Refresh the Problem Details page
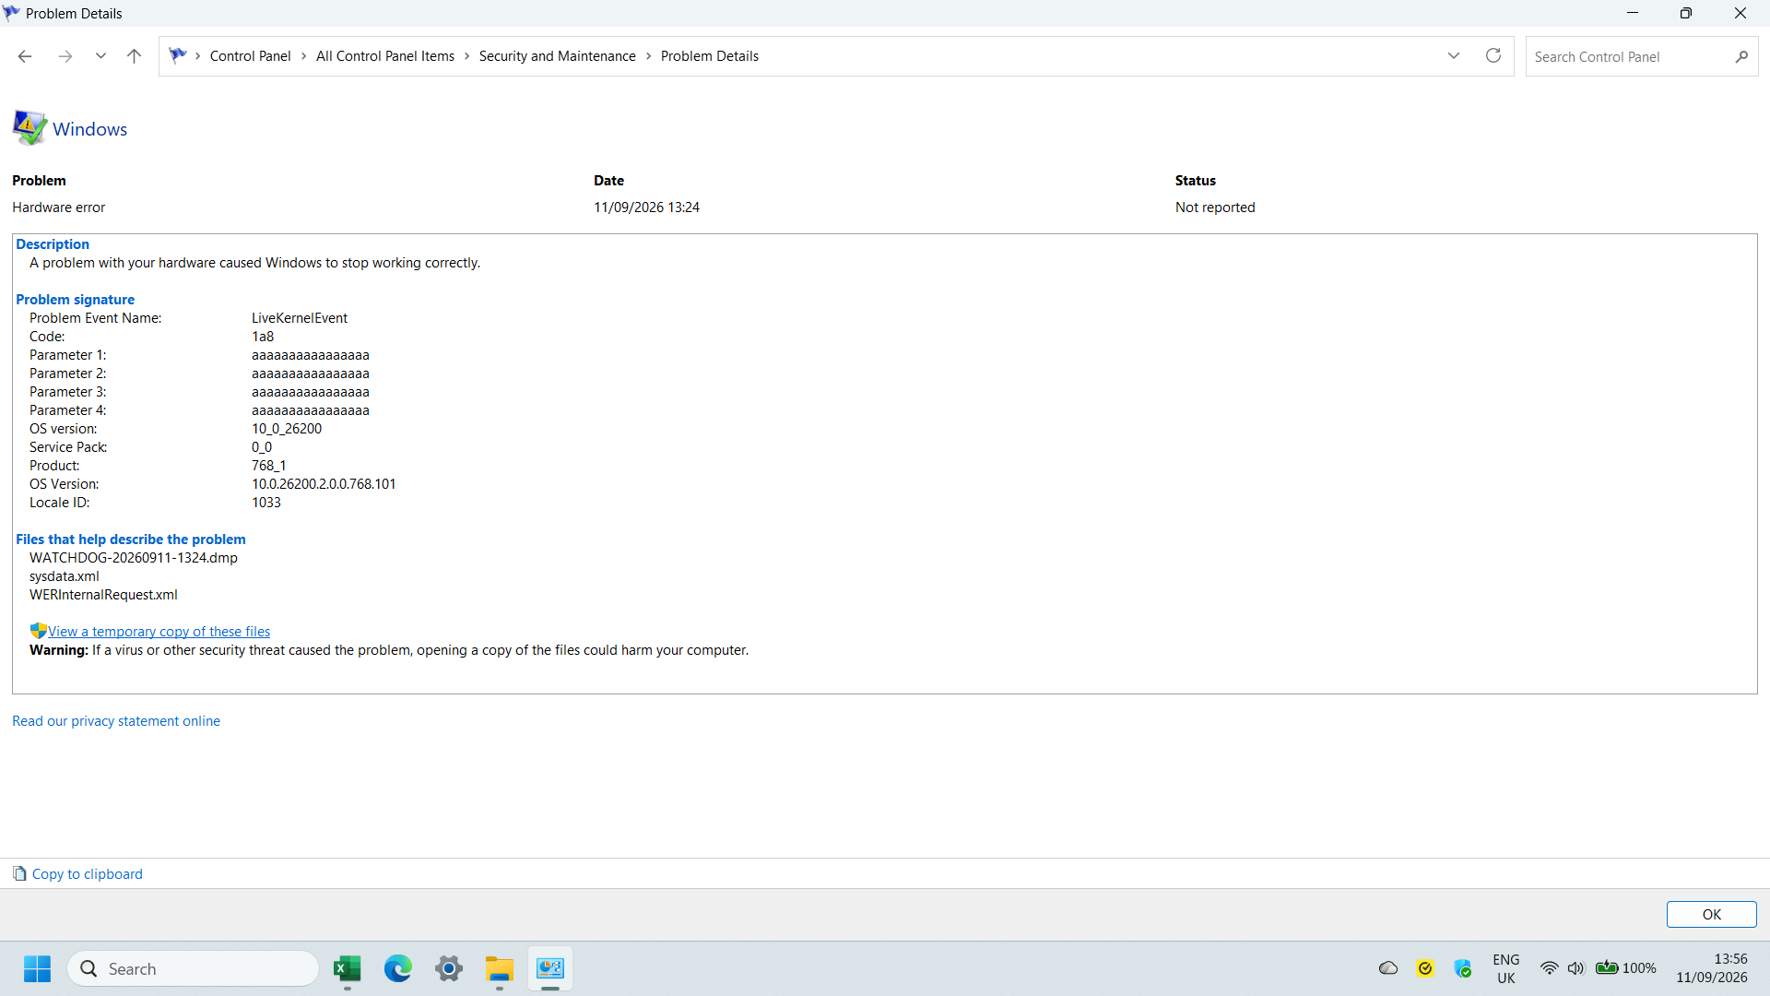Viewport: 1770px width, 996px height. [1493, 56]
